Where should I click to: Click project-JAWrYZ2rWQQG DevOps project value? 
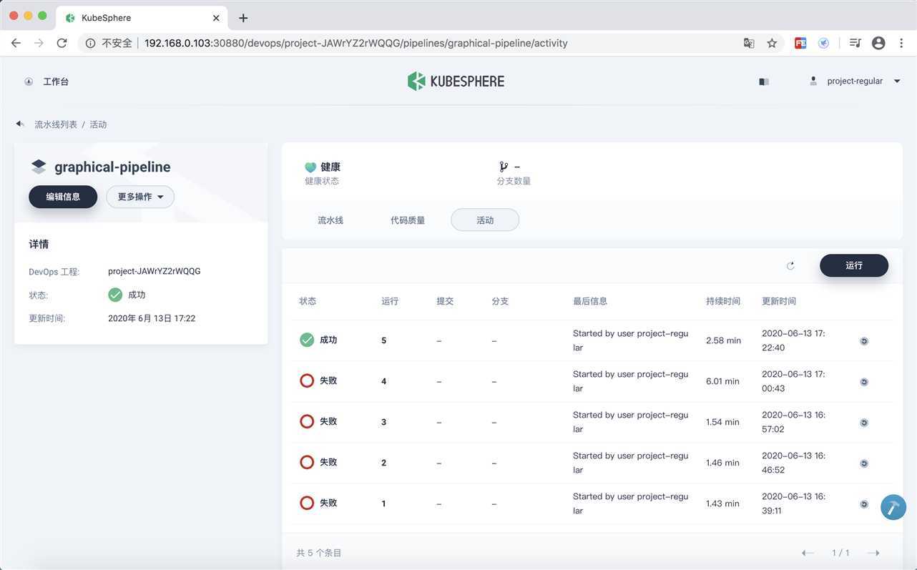point(155,271)
